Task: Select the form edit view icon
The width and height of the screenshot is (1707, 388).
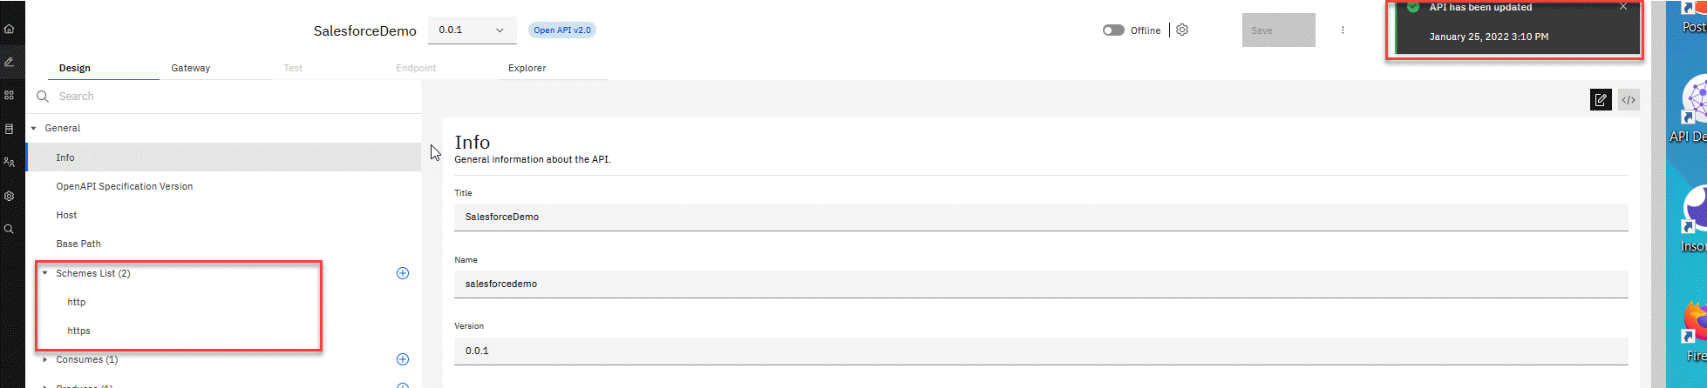Action: coord(1601,100)
